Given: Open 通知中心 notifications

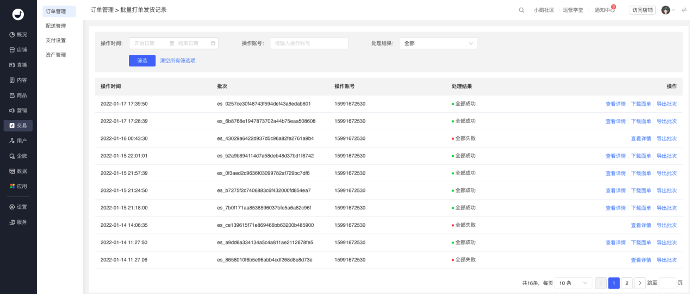Looking at the screenshot, I should [x=605, y=10].
